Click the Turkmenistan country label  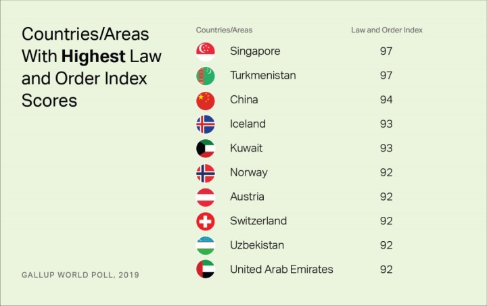(262, 76)
